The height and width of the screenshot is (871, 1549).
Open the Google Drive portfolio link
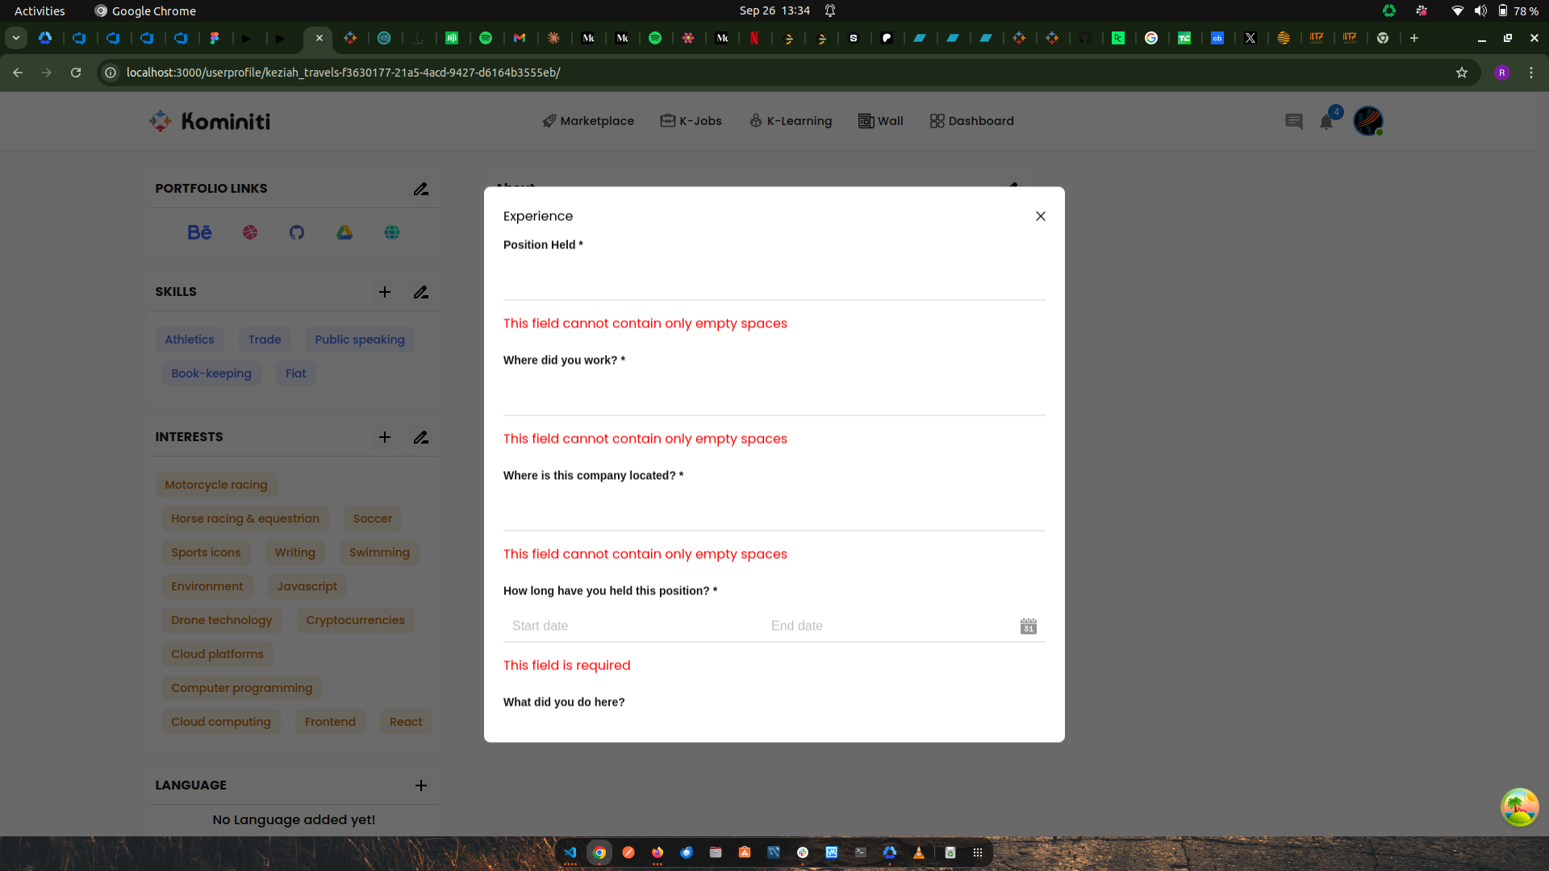point(344,232)
